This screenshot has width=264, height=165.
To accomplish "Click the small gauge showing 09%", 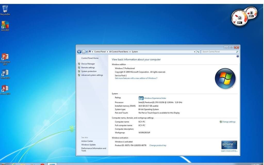I will click(x=251, y=13).
